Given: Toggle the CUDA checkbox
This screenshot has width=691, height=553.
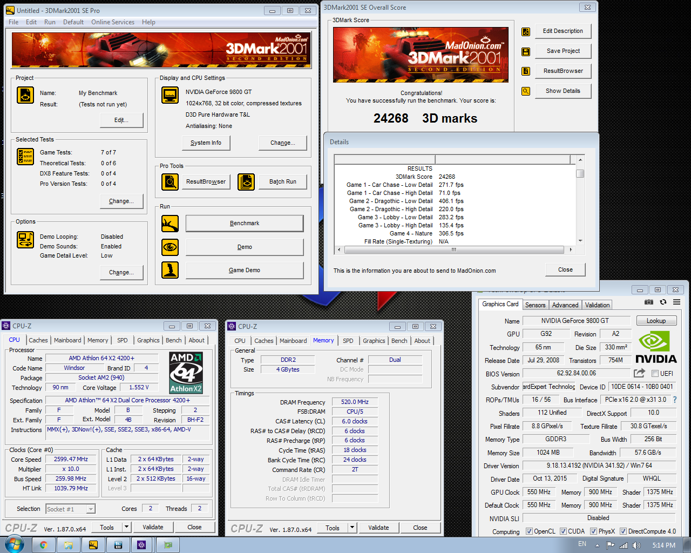Looking at the screenshot, I should click(563, 531).
